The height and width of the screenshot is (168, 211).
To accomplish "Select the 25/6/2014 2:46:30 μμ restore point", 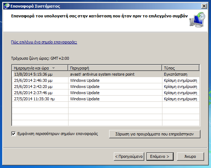I will pos(105,80).
